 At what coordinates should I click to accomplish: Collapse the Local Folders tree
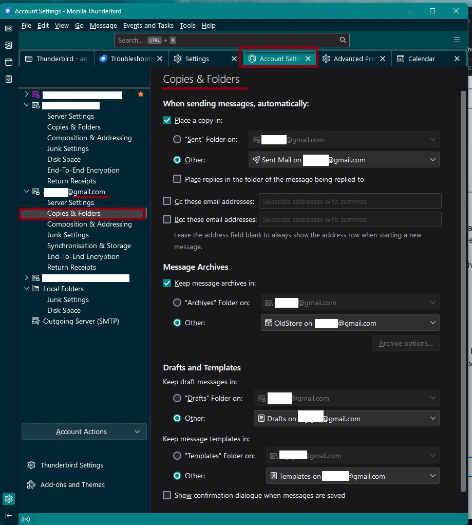coord(26,288)
